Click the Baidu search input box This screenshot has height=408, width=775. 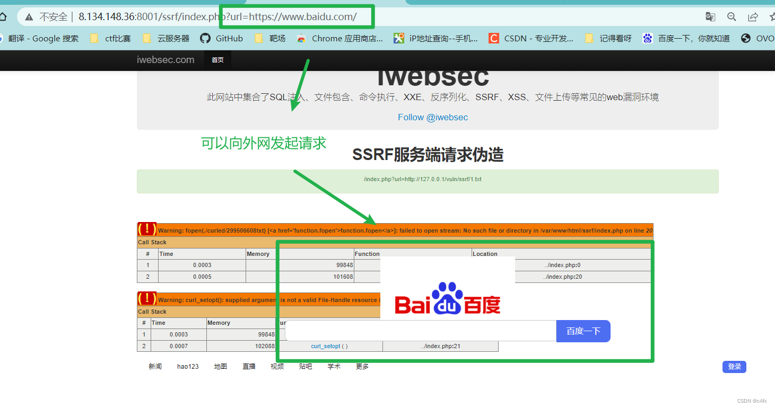point(421,331)
